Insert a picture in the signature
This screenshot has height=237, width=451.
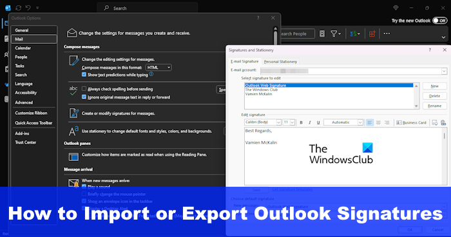pos(435,123)
